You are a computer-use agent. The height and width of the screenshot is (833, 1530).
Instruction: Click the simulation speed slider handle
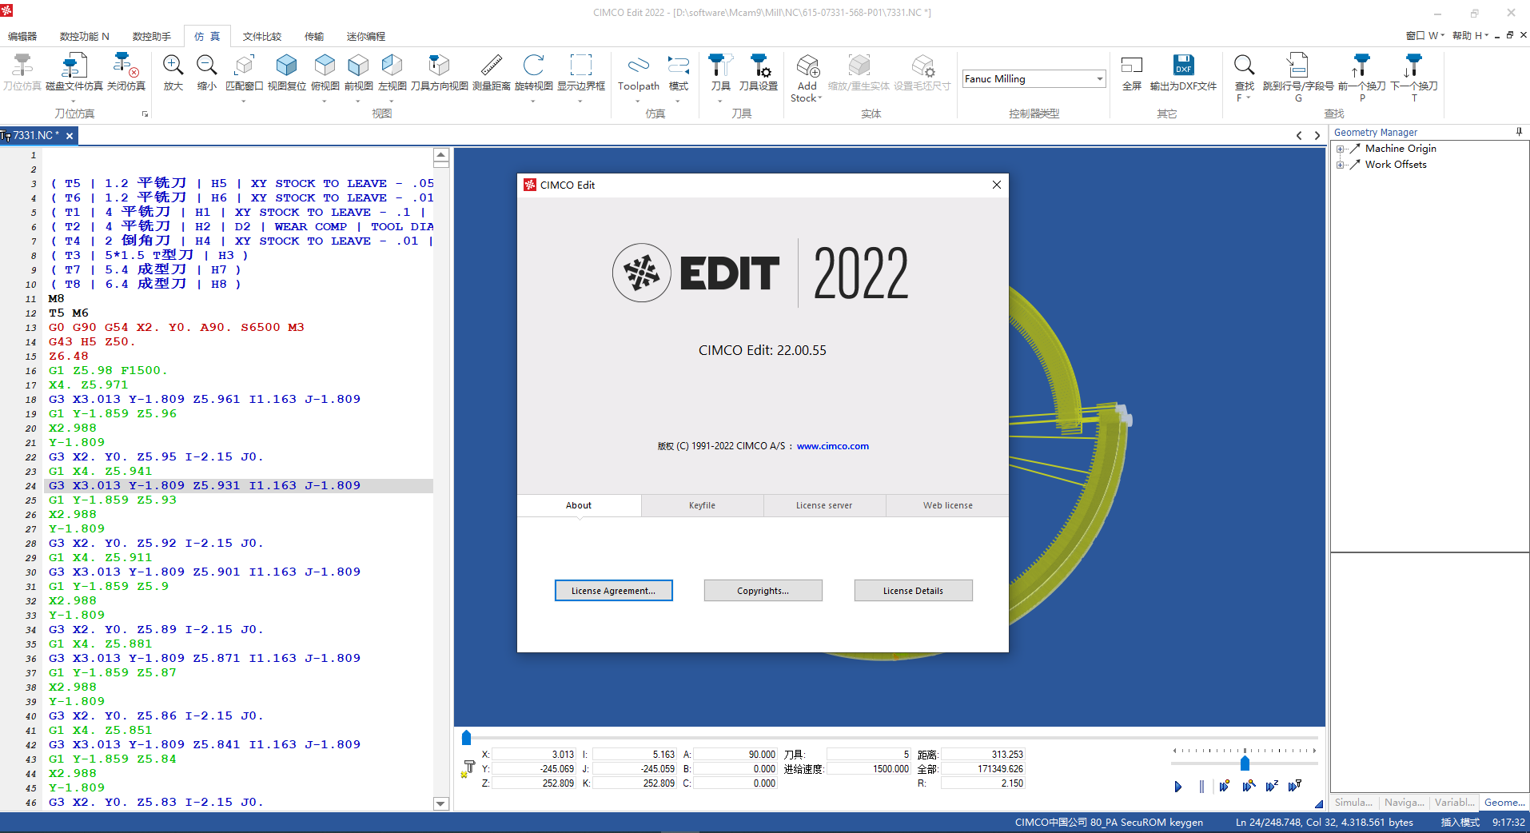1245,763
